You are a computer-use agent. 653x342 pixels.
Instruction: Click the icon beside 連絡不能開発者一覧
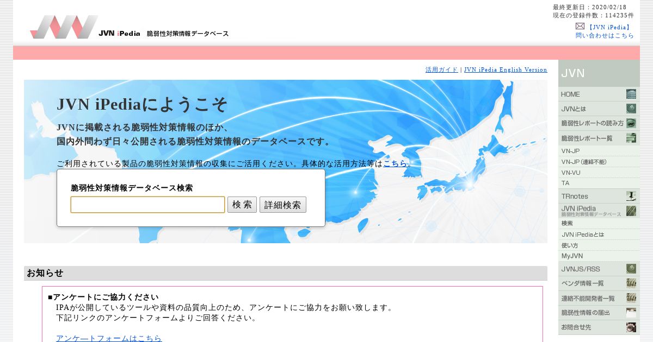(631, 298)
